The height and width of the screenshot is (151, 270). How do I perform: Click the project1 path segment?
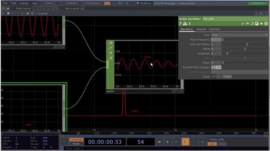click(x=43, y=13)
